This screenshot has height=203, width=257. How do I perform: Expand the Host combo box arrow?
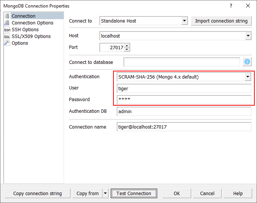tap(248, 36)
